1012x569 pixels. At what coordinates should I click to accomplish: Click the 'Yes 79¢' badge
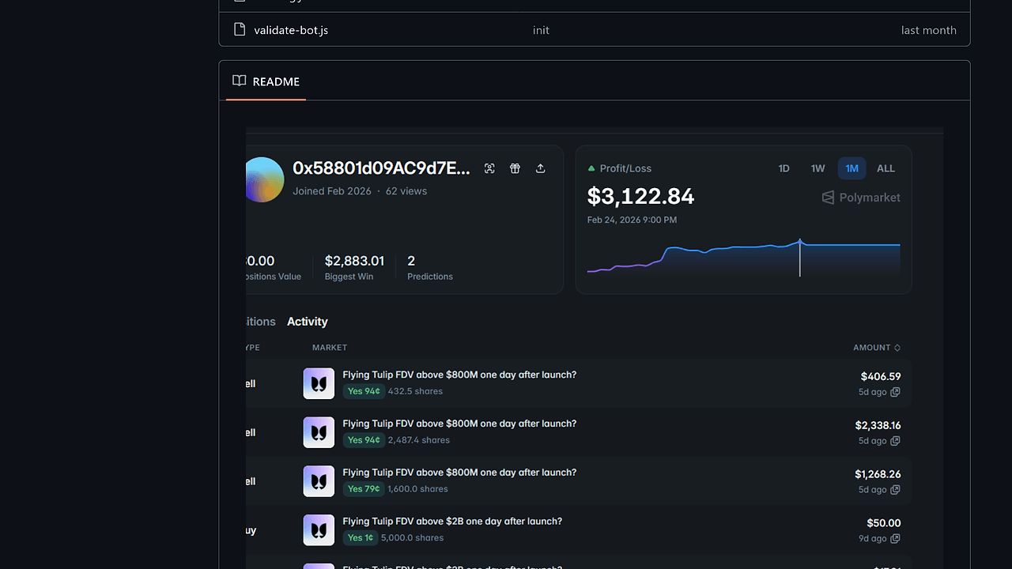point(364,489)
